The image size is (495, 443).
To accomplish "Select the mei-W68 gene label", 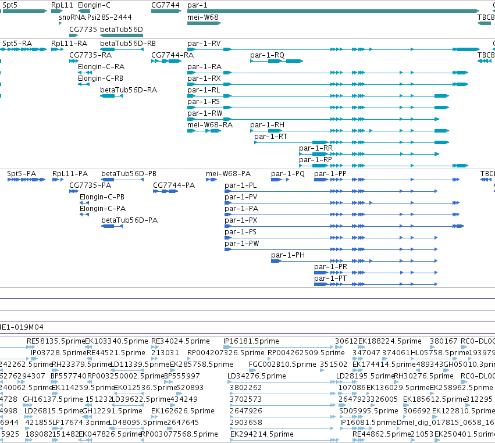I will coord(202,17).
